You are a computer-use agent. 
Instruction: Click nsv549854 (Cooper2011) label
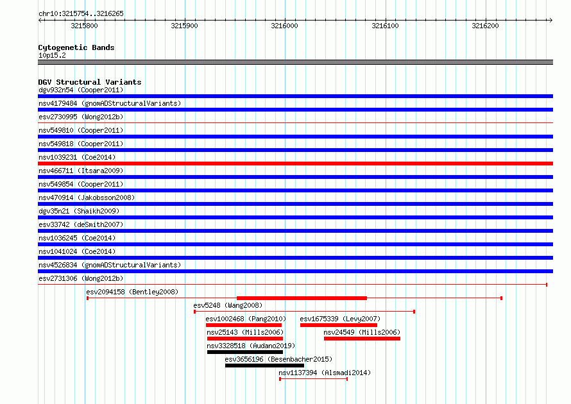pyautogui.click(x=81, y=184)
